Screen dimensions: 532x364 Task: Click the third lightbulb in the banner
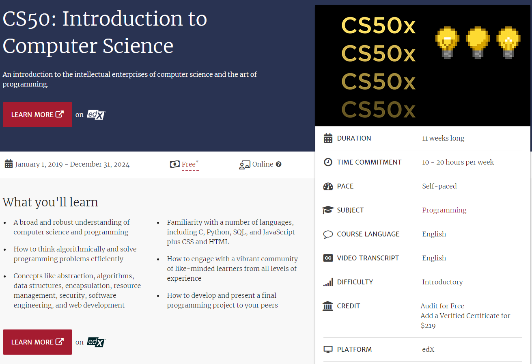pos(508,42)
